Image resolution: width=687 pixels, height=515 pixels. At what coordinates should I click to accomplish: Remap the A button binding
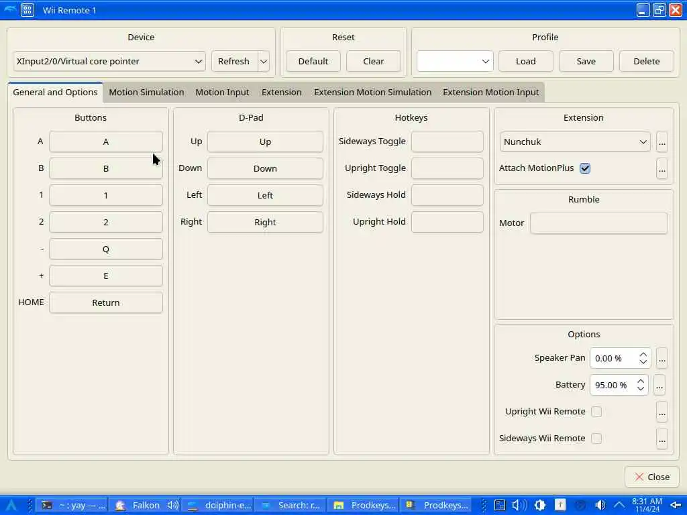point(105,142)
